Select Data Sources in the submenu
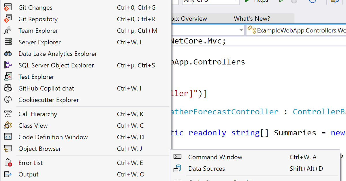The image size is (346, 181). 206,169
